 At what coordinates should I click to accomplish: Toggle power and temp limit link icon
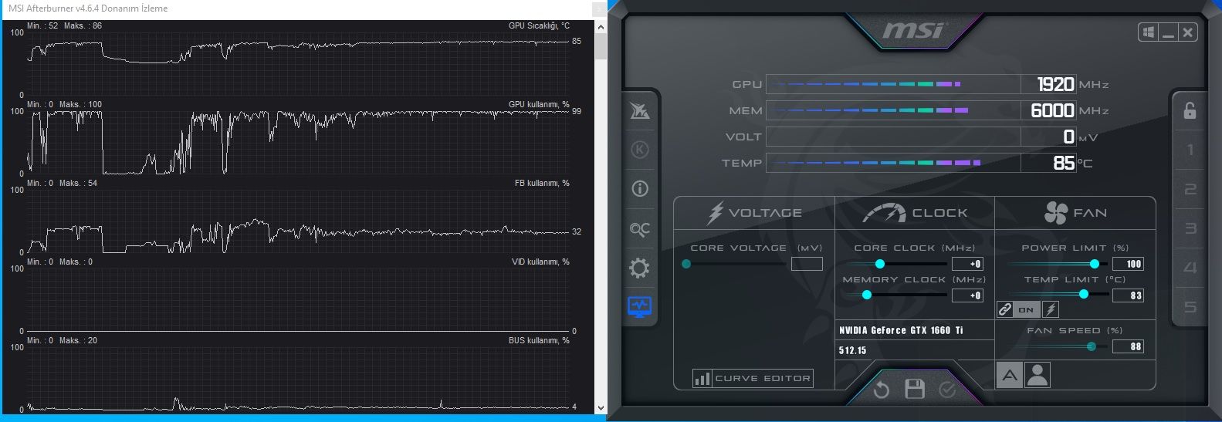[x=1004, y=309]
